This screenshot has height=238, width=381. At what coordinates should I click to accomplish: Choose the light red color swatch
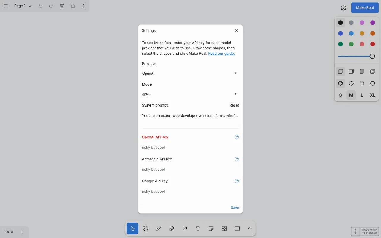[362, 44]
